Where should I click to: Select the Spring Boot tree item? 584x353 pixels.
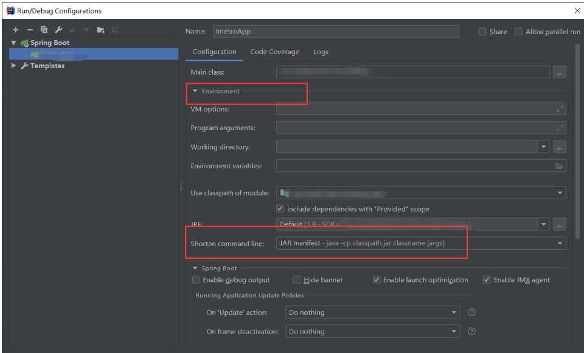click(49, 43)
